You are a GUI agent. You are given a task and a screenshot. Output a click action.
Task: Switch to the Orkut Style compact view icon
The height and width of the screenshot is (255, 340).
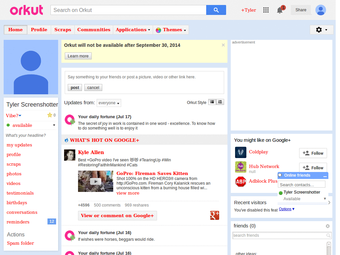(212, 102)
